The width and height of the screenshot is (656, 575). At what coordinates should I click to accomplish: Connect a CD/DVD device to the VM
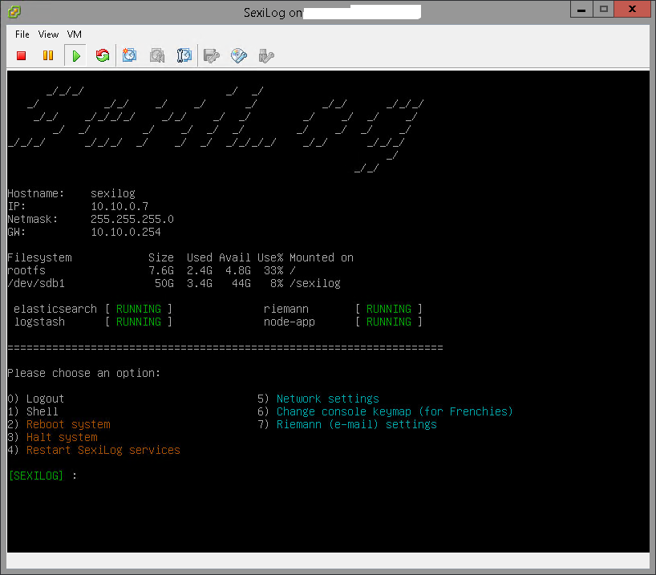[x=239, y=55]
